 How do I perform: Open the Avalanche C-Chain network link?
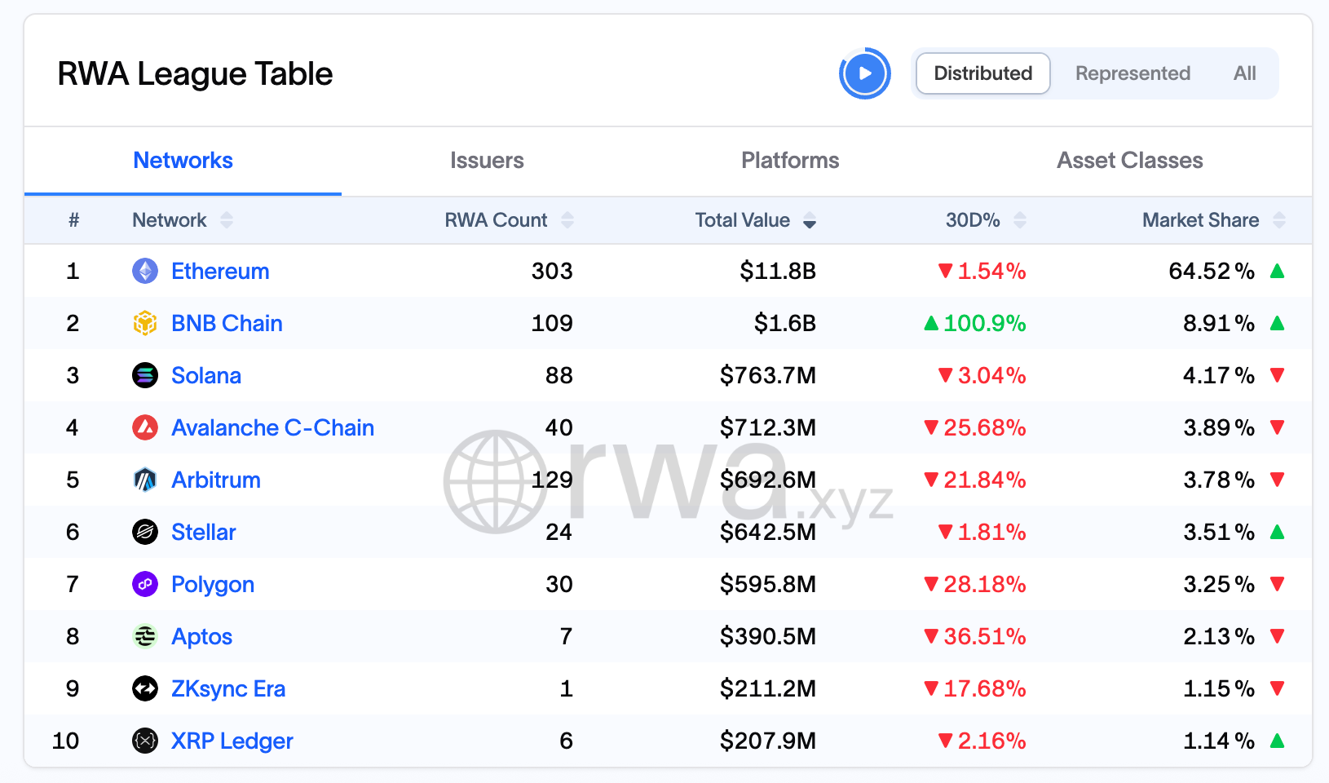(272, 427)
